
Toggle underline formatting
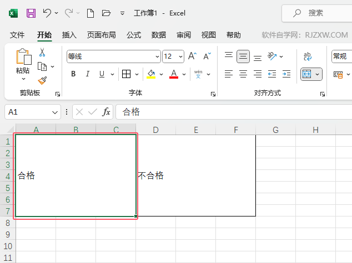102,74
